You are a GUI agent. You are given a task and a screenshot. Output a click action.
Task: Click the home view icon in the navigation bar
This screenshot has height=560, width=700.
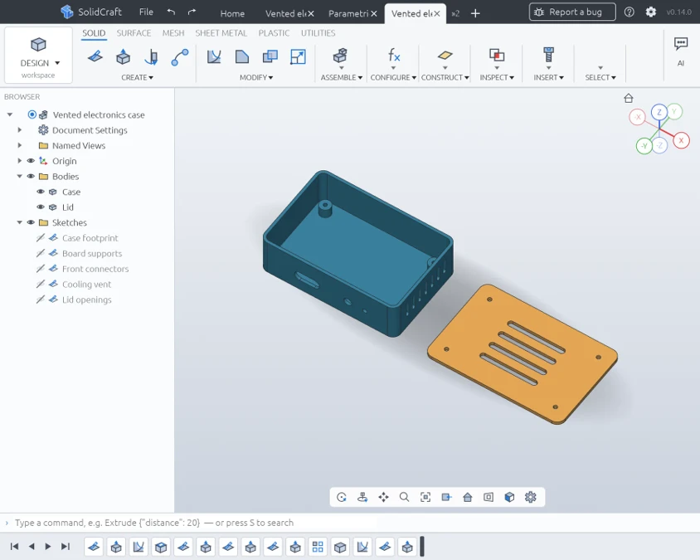[x=468, y=497]
